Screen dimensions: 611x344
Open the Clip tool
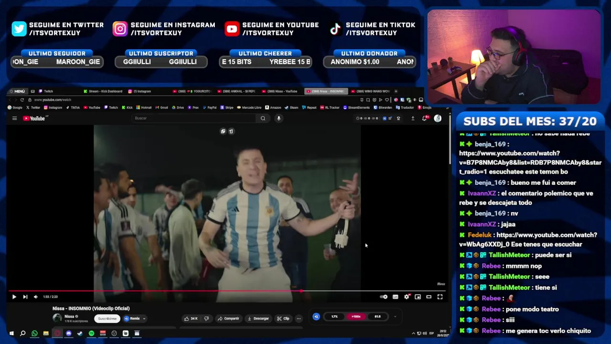(283, 318)
